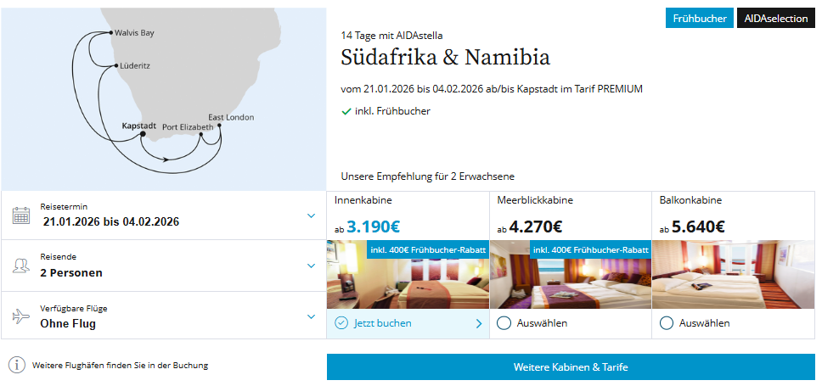The image size is (822, 386).
Task: Open the Balkonkabine room photo
Action: (733, 274)
